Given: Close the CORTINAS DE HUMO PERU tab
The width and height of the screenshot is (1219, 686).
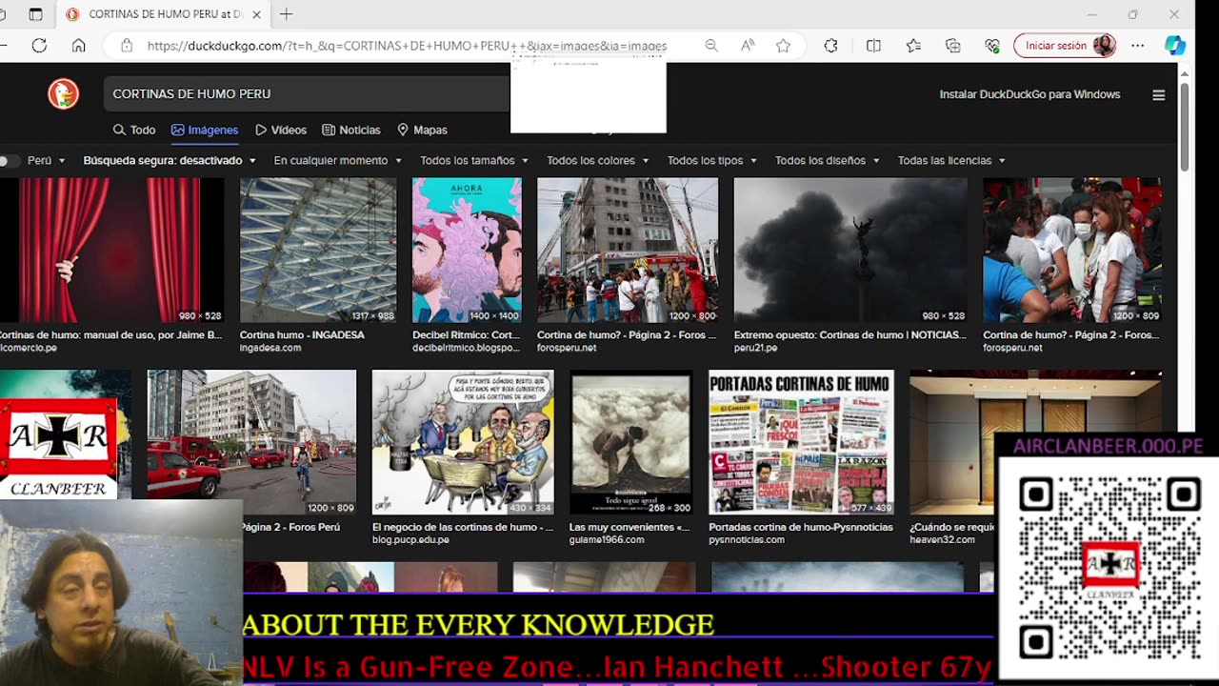Looking at the screenshot, I should pos(257,14).
